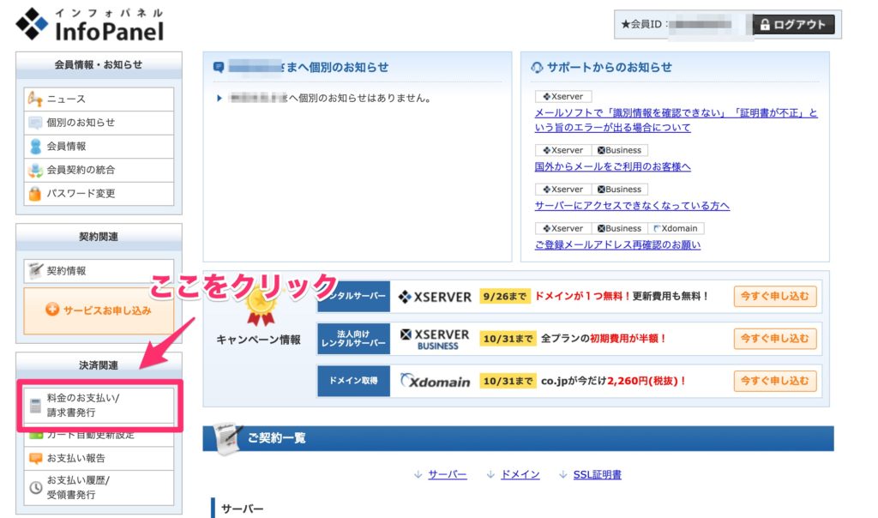Click the Xdomain tag above ご登録メールアドレス notice
The width and height of the screenshot is (878, 518).
click(x=676, y=228)
